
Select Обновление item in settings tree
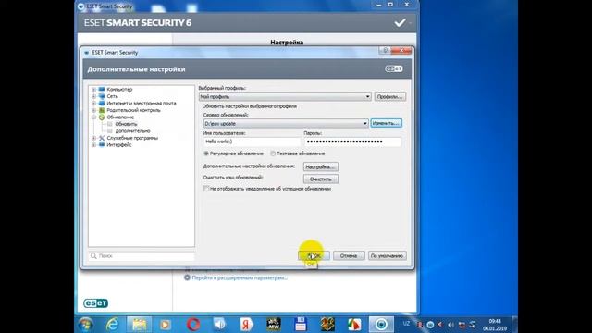click(x=120, y=117)
